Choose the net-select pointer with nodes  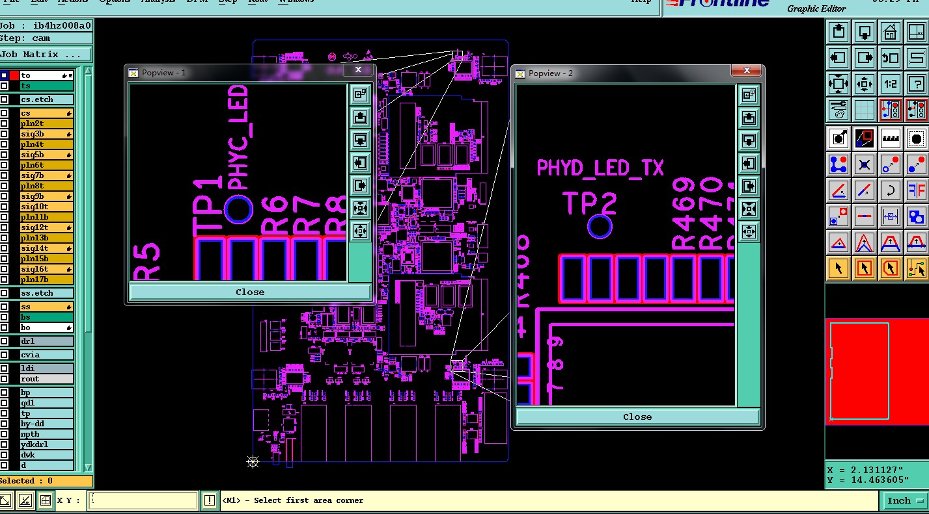pos(916,268)
